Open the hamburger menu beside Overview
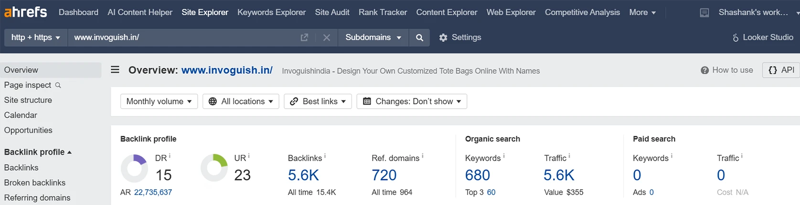800x205 pixels. coord(115,70)
